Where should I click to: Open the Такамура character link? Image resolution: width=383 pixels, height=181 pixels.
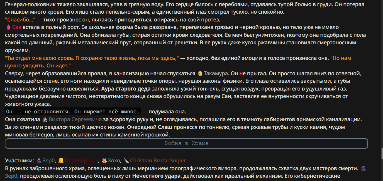(x=216, y=74)
